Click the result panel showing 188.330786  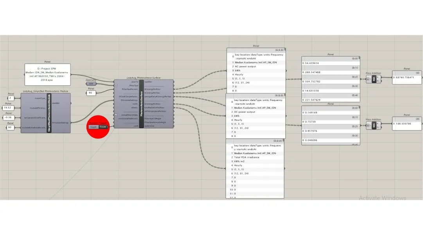(407, 124)
